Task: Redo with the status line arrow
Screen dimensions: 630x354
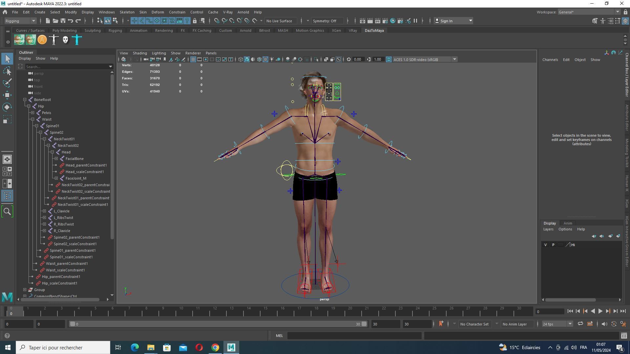Action: pos(78,21)
